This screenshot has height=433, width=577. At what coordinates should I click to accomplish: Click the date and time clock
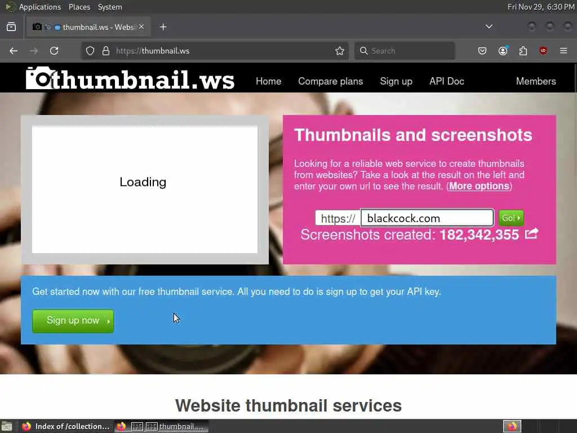point(540,7)
